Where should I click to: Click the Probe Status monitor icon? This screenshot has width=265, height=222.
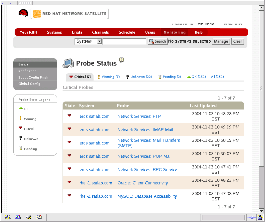pos(68,63)
